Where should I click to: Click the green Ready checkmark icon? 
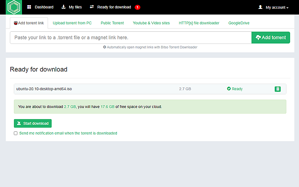(x=229, y=88)
